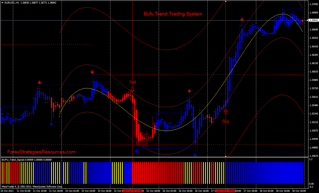Click the blue up arrow near the 1.34670 level
Viewport: 319px width, 193px height.
coord(195,155)
